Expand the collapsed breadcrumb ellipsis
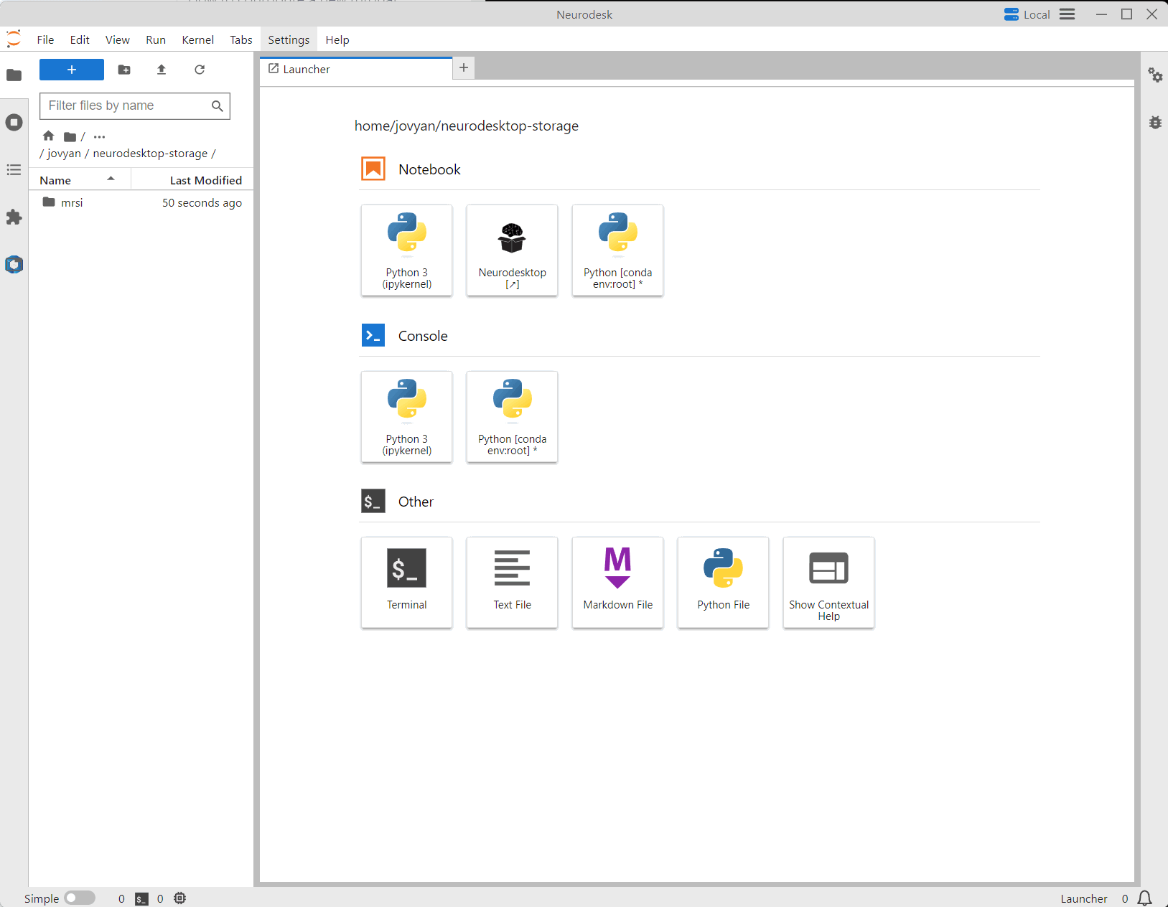Image resolution: width=1168 pixels, height=907 pixels. pyautogui.click(x=99, y=136)
